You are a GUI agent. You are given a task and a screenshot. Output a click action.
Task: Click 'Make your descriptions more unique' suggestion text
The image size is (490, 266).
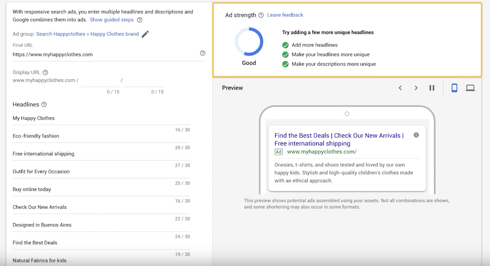[333, 64]
